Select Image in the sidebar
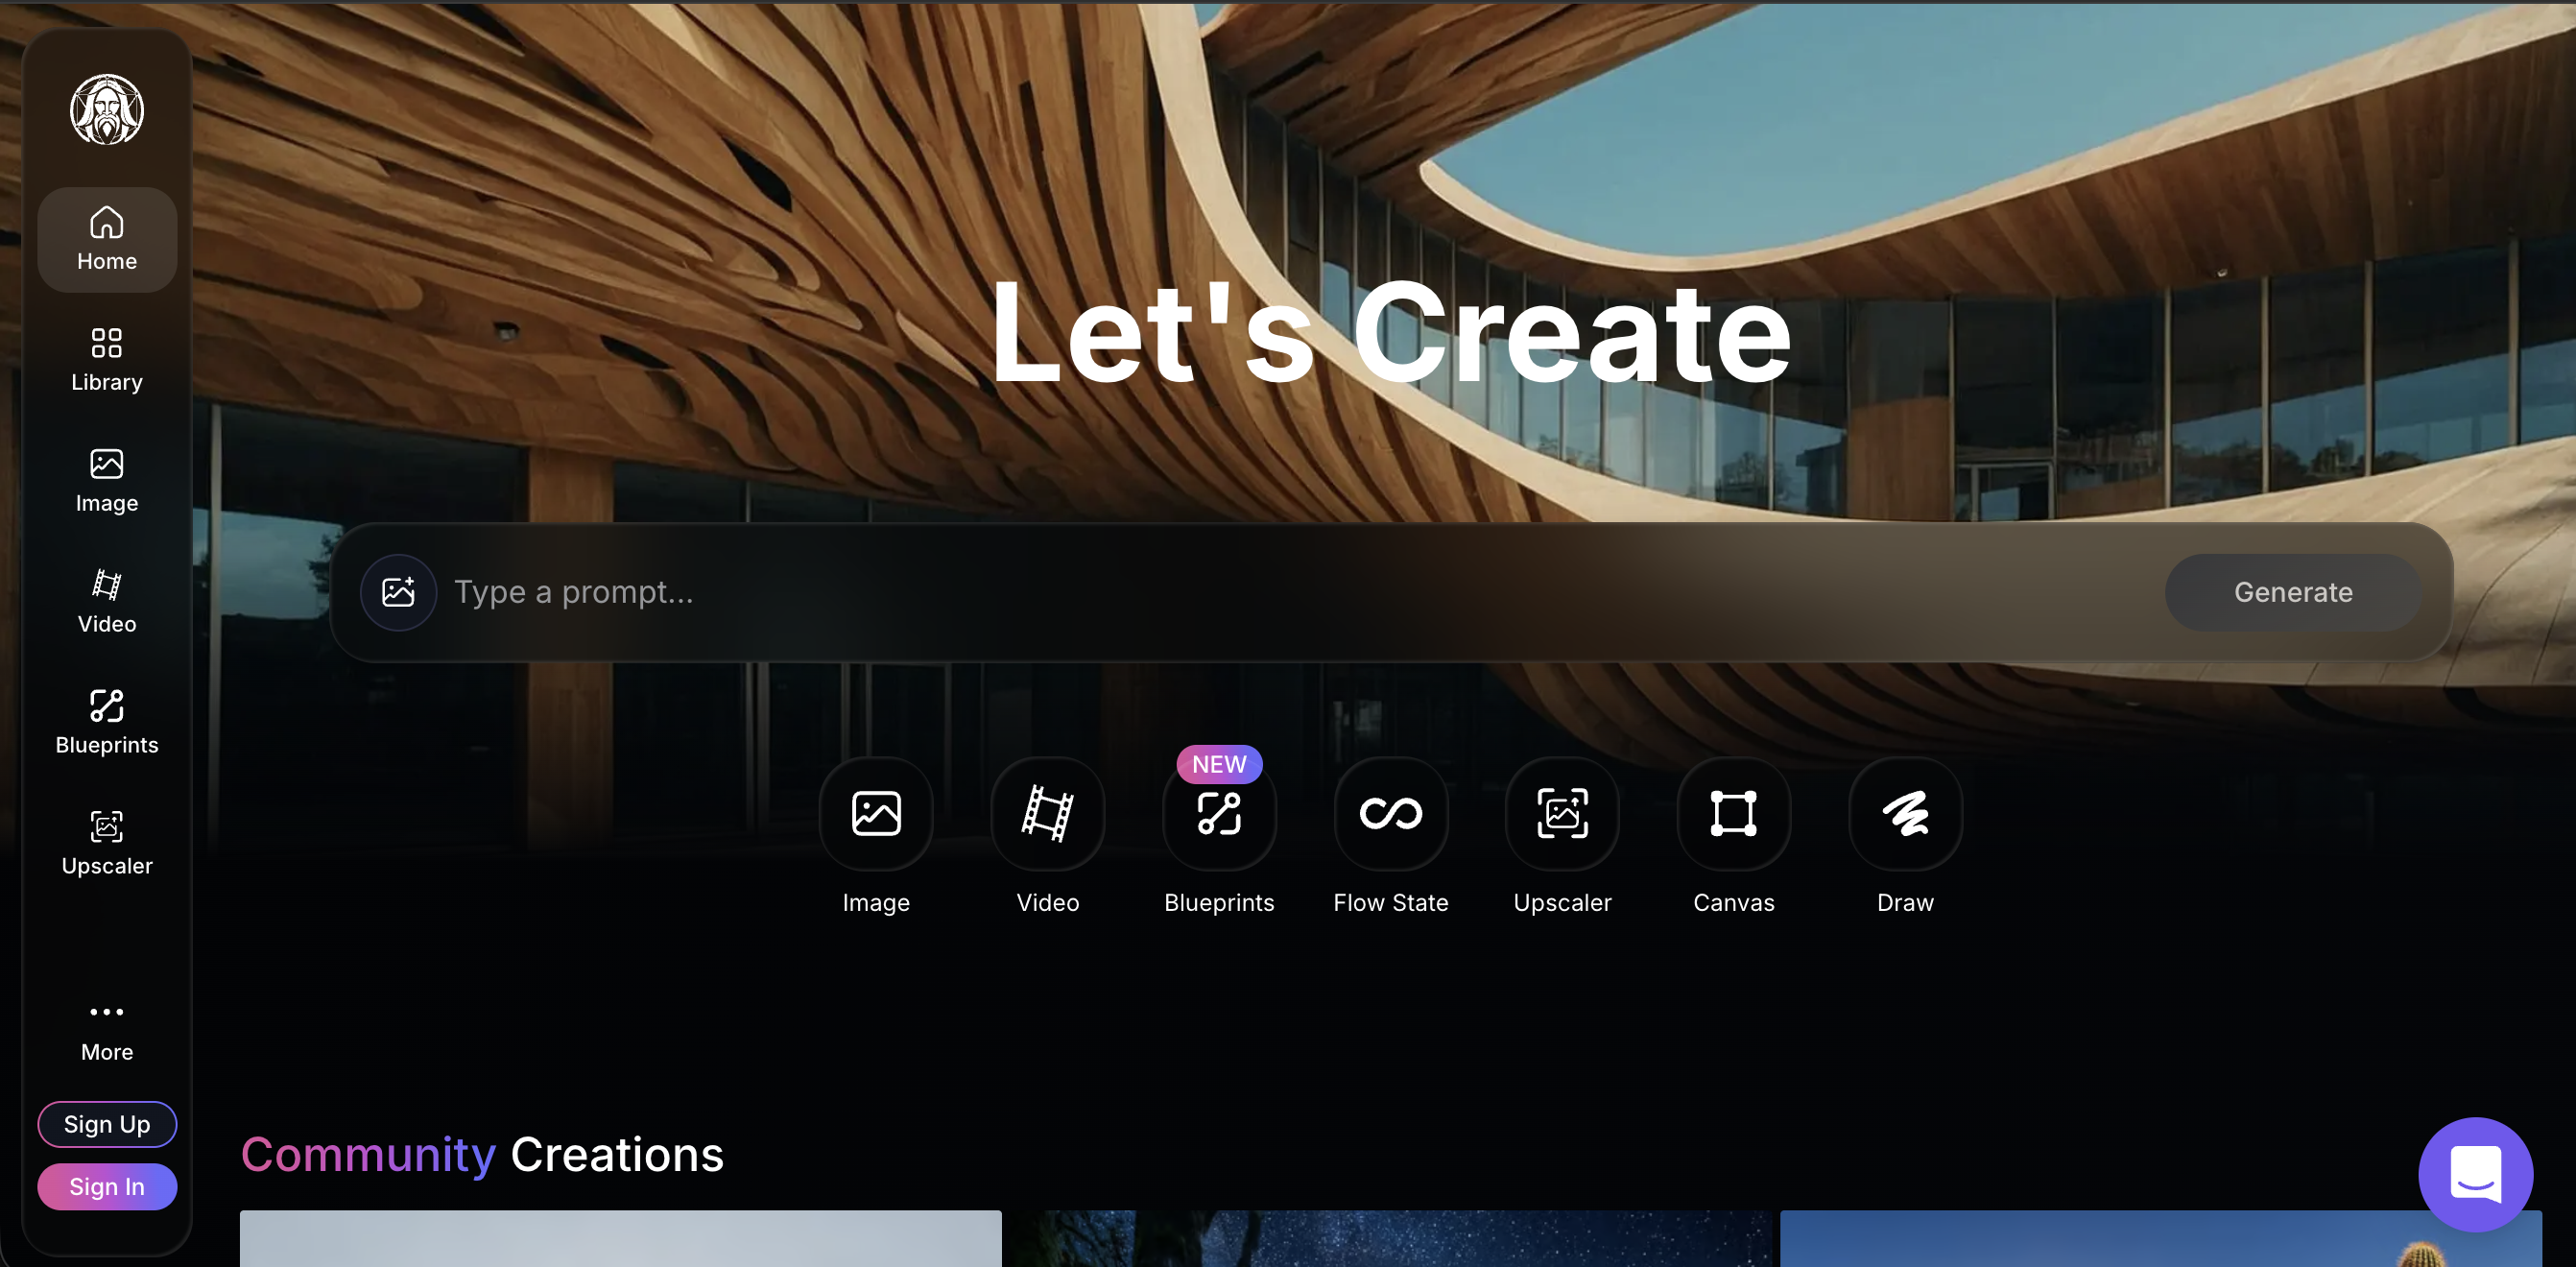Screen dimensions: 2576x1267 (x=107, y=481)
